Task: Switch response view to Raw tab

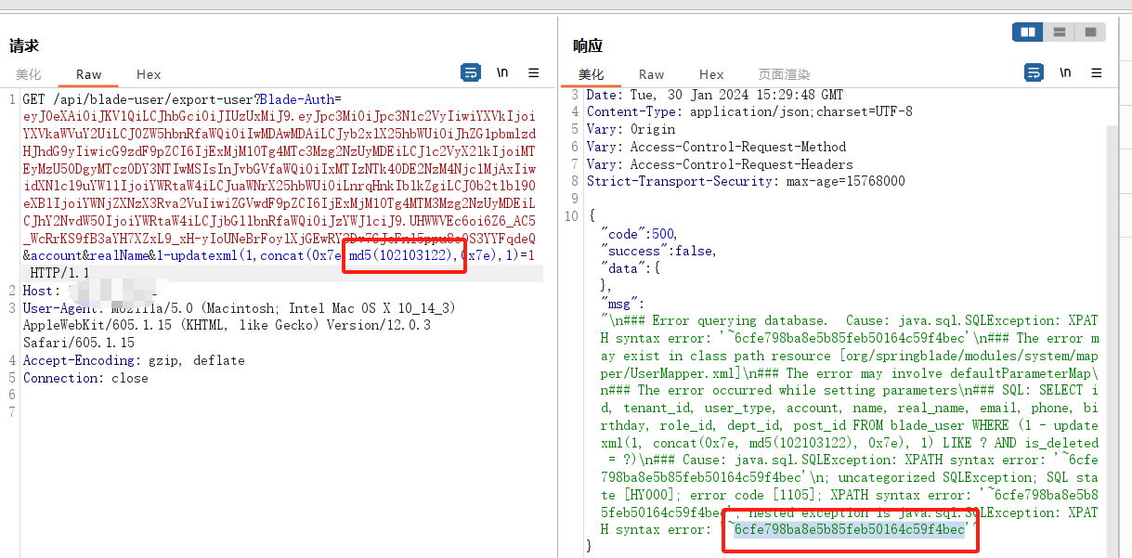Action: click(x=652, y=74)
